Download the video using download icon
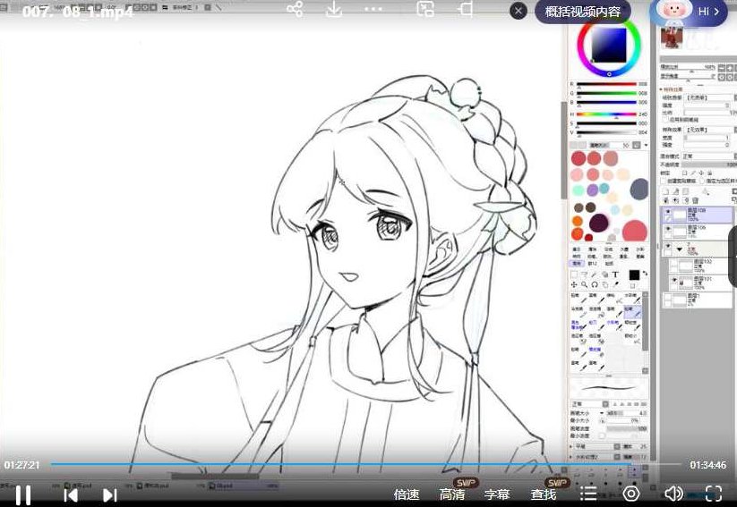The image size is (737, 507). (x=334, y=10)
